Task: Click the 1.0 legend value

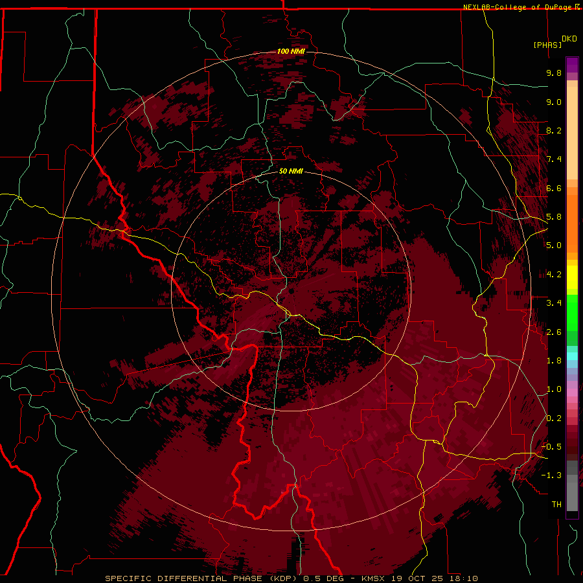Action: point(554,389)
